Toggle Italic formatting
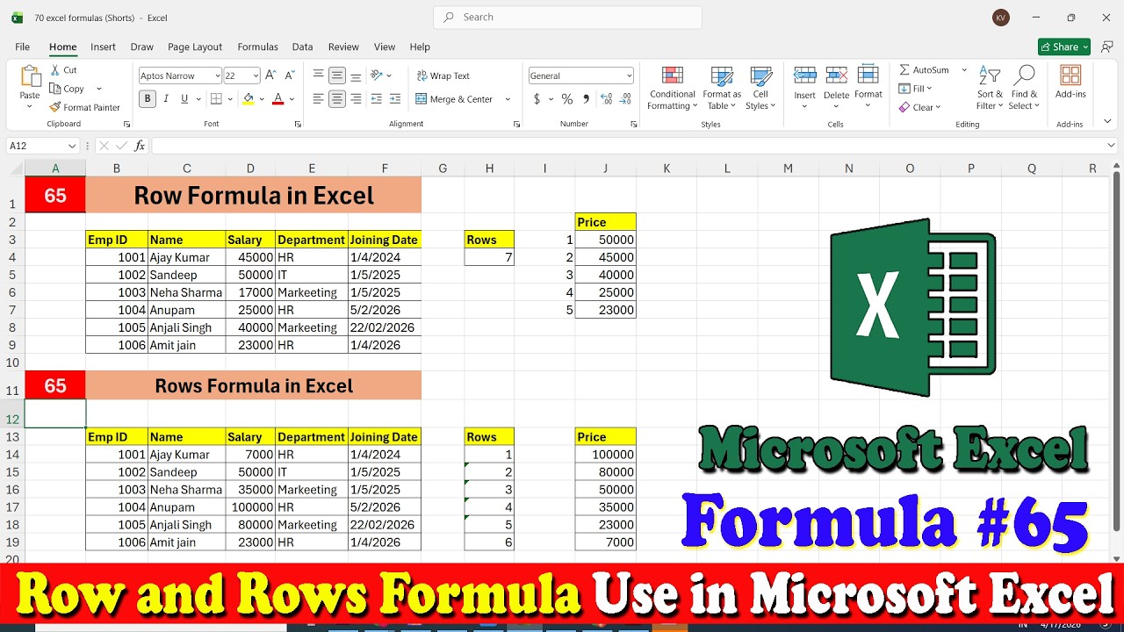 (x=167, y=99)
